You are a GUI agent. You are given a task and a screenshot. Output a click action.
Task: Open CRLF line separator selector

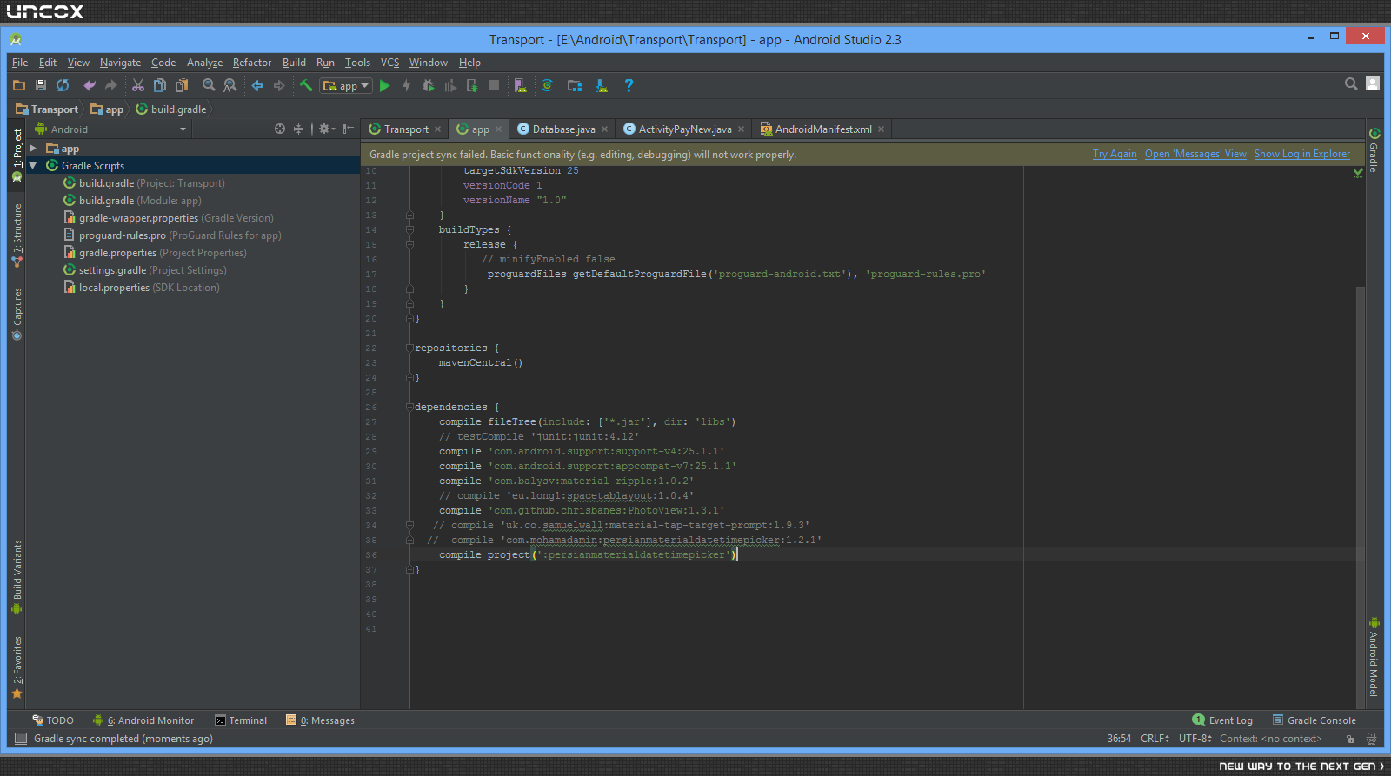(1155, 739)
